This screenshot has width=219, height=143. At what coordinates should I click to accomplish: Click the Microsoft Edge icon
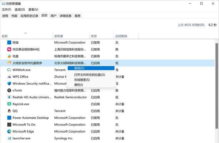9,132
